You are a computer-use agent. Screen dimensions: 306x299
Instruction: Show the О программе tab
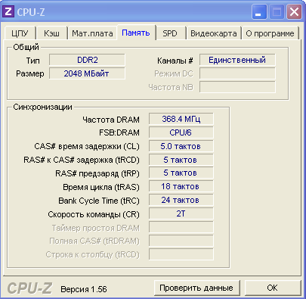tap(270, 33)
